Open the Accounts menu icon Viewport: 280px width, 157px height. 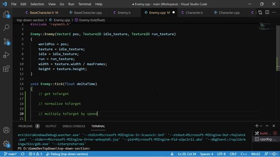coord(6,130)
